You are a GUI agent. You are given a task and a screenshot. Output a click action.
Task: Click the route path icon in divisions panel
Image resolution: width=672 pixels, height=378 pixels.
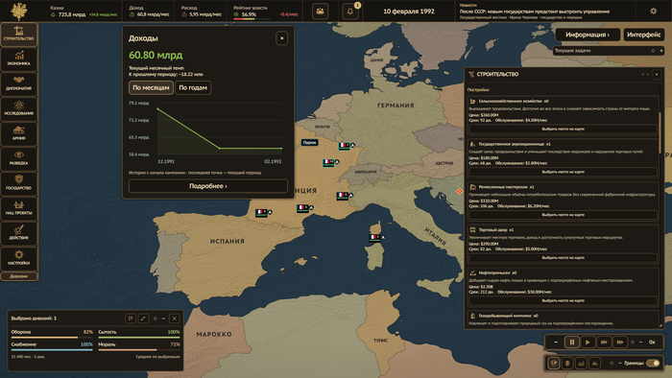pos(143,319)
